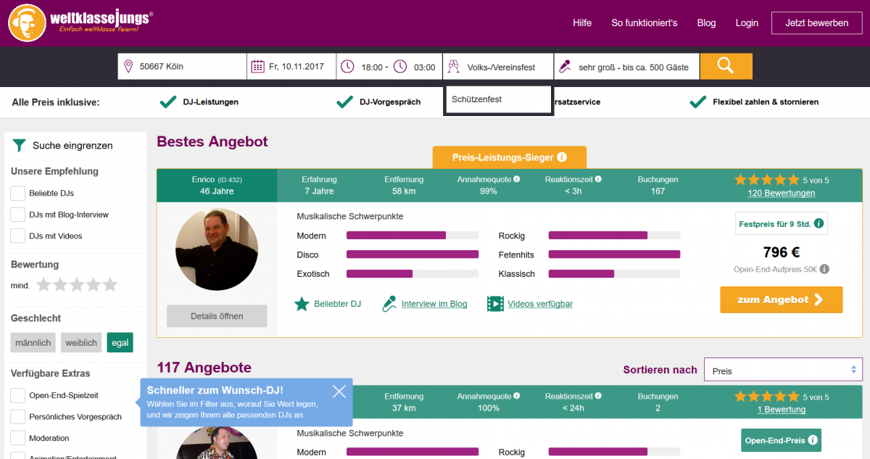Check the Open-End-Spielzeit extra
Viewport: 870px width, 459px height.
click(x=17, y=396)
